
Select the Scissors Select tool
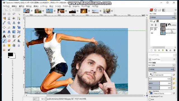[x=9, y=18]
